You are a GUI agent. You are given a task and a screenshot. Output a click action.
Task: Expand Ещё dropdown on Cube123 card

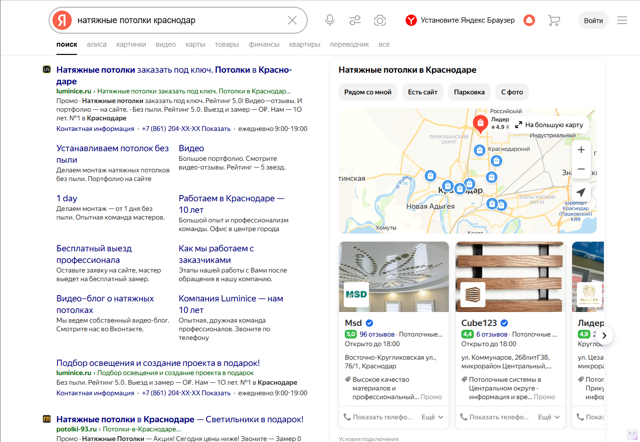[x=549, y=417]
